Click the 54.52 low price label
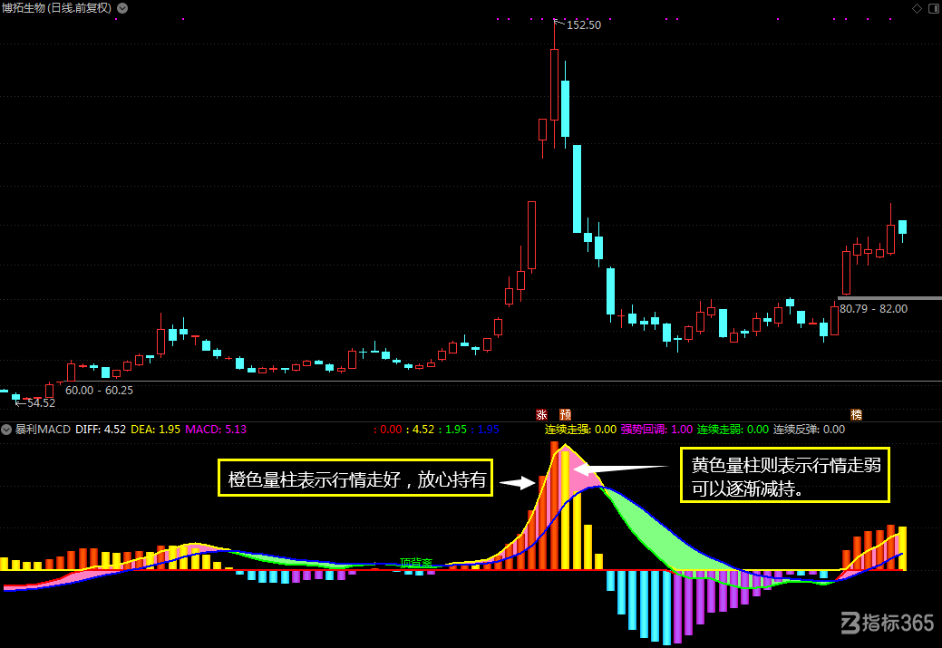This screenshot has width=942, height=648. pyautogui.click(x=41, y=403)
